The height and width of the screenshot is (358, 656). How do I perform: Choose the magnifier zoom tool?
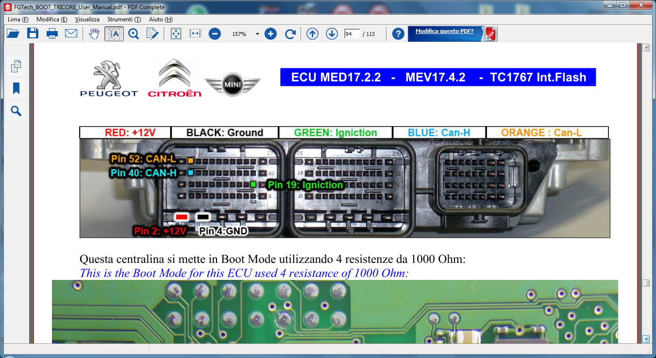tap(134, 33)
